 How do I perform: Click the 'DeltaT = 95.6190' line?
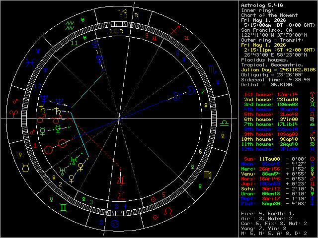point(266,85)
